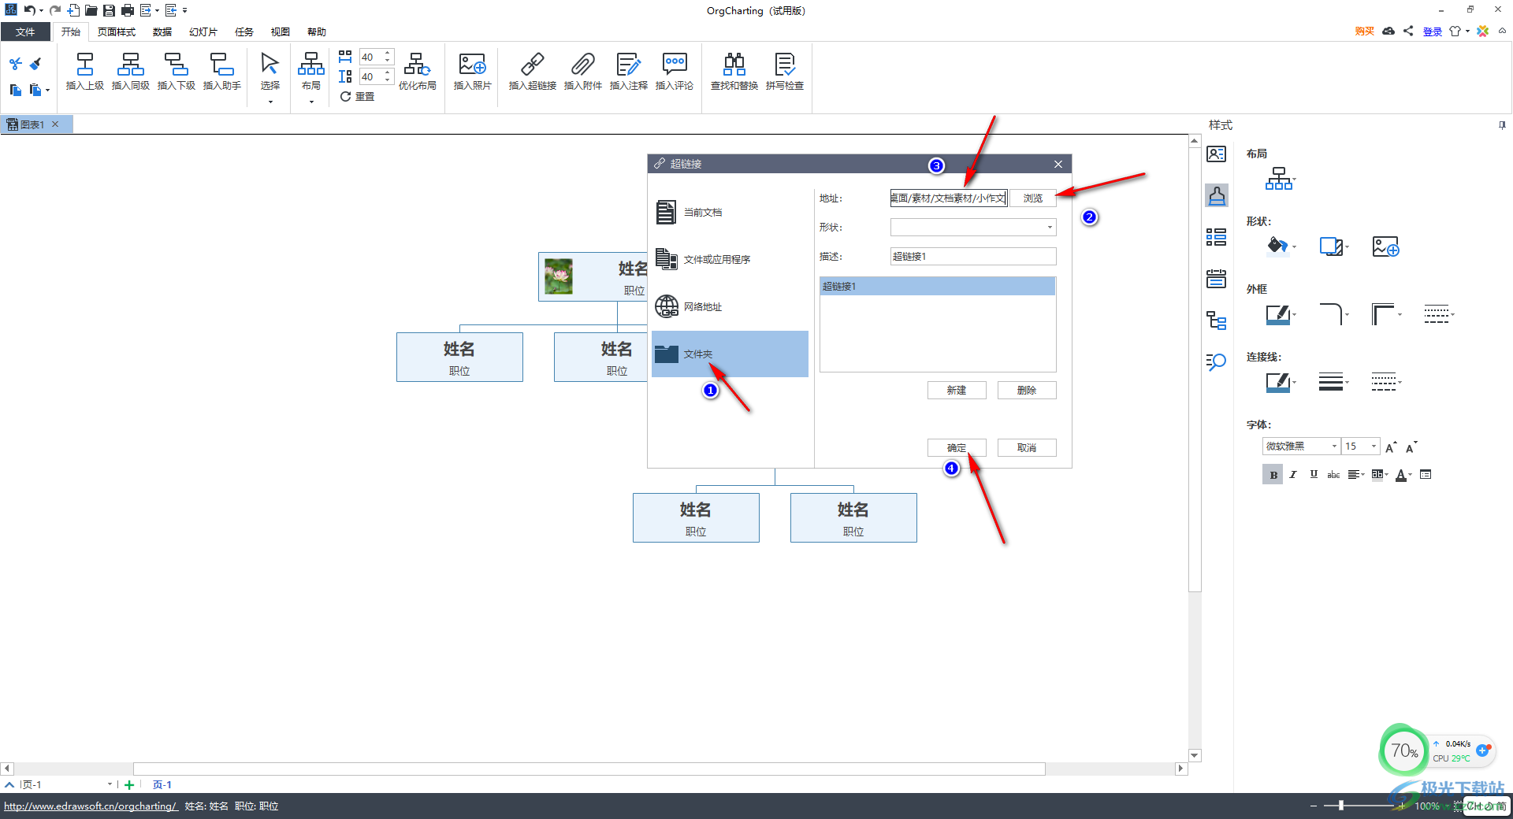The height and width of the screenshot is (819, 1513).
Task: Select Network Address option in hyperlink dialog
Action: [x=702, y=306]
